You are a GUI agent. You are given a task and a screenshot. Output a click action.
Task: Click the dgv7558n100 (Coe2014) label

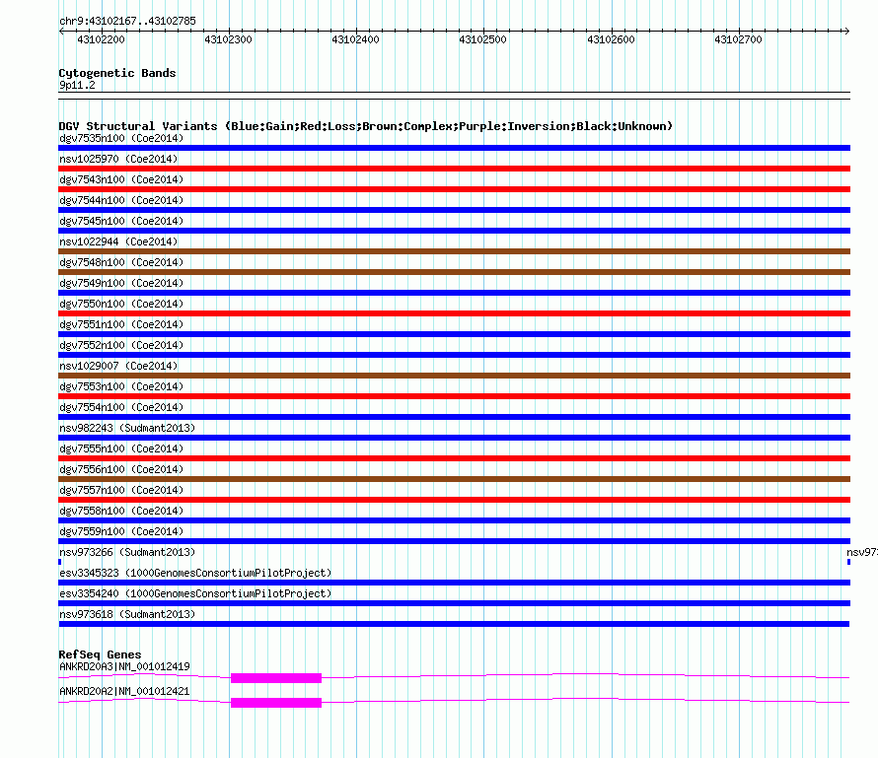121,511
